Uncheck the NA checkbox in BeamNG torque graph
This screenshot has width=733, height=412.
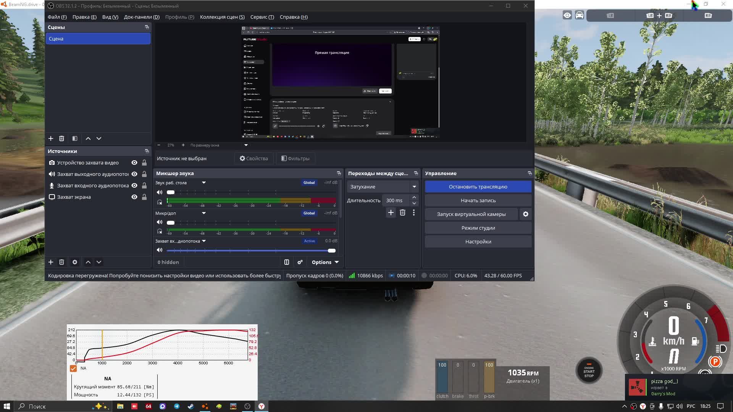[x=73, y=369]
